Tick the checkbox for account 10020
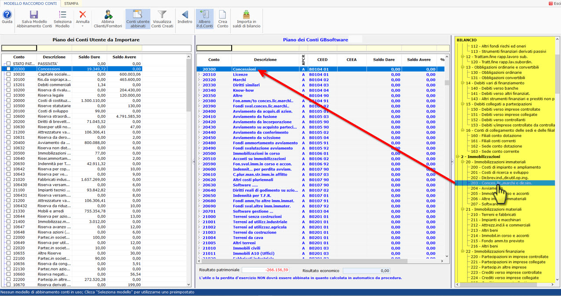The image size is (561, 296). 8,74
